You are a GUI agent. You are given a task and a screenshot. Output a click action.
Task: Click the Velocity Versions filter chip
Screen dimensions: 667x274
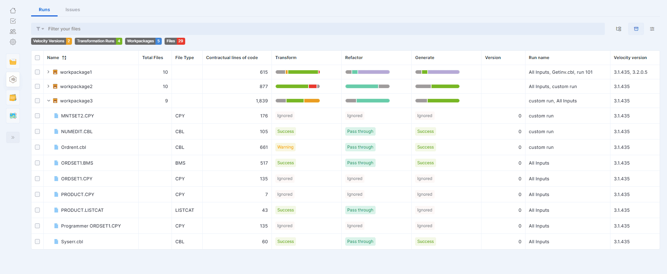coord(51,41)
